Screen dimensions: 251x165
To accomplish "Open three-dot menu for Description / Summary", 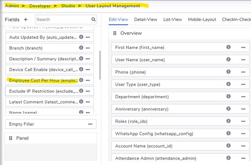I will click(88, 59).
